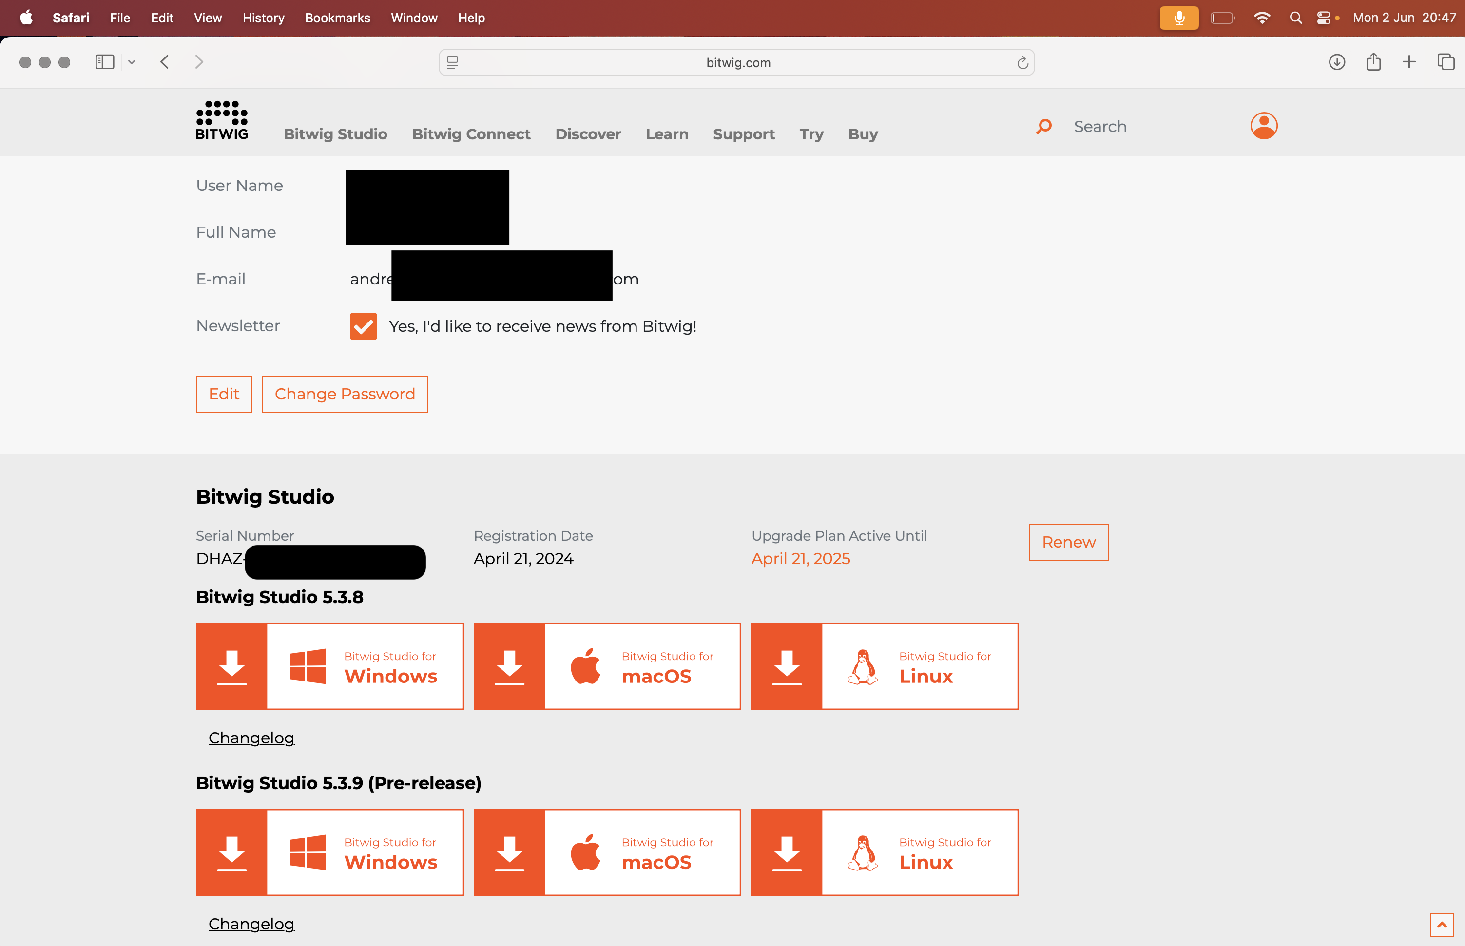Go back to the previous page
Screen dimensions: 1465x946
[164, 62]
